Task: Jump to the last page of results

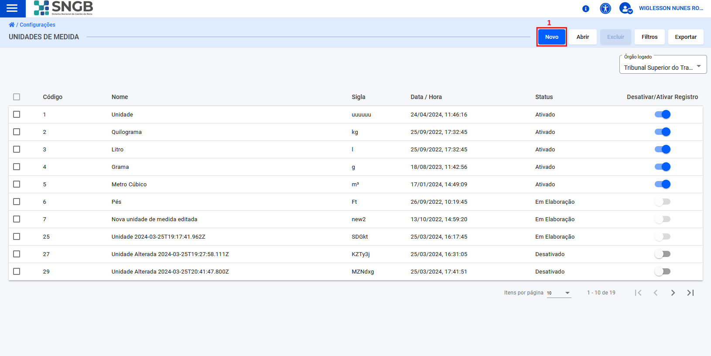Action: tap(690, 293)
